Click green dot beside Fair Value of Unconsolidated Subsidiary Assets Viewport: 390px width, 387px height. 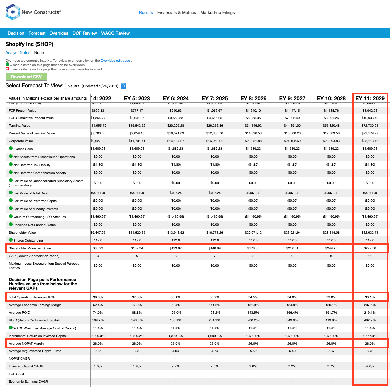(x=11, y=180)
